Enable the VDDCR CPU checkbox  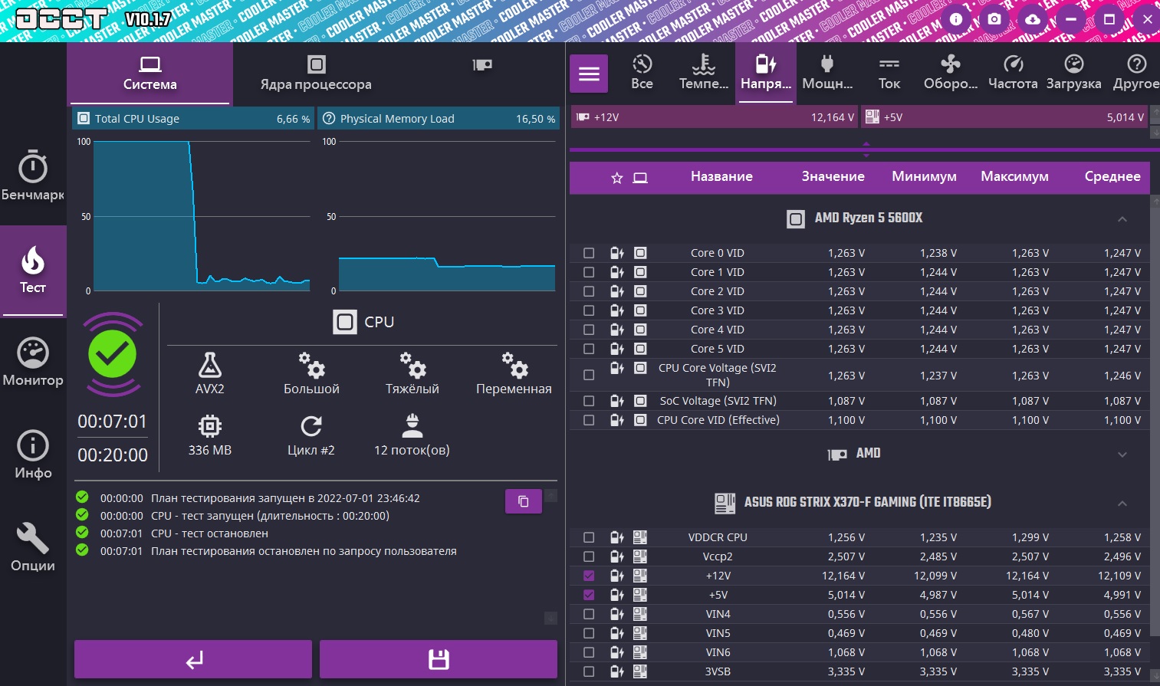(589, 537)
